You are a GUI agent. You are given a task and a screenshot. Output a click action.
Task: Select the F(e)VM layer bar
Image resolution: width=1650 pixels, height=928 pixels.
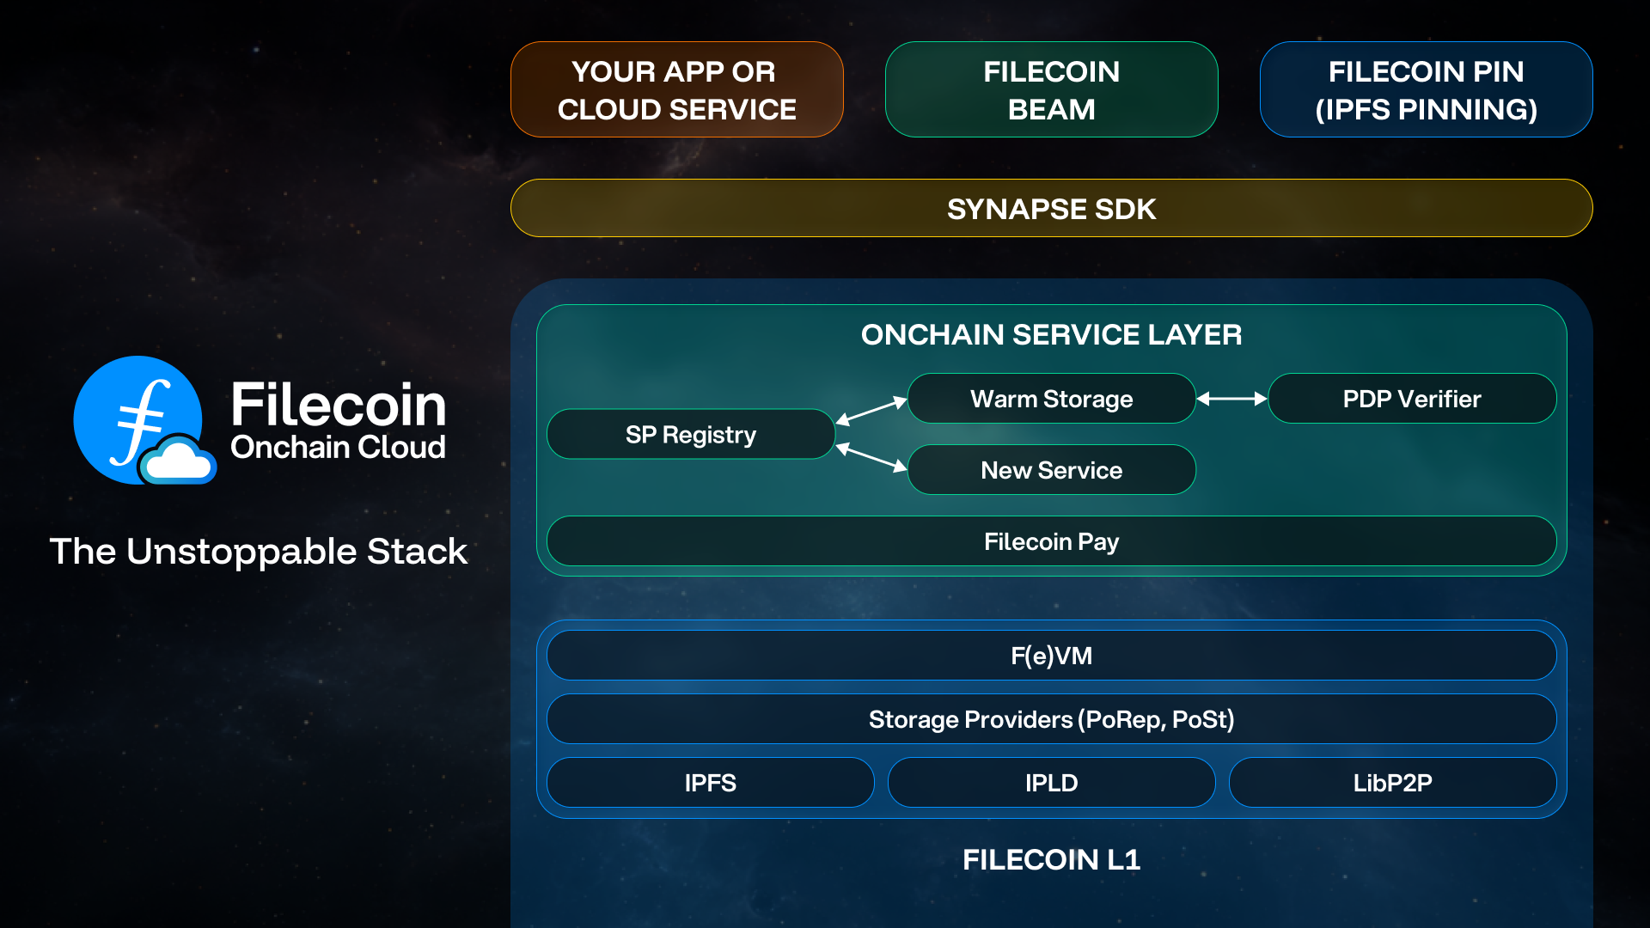click(x=1051, y=656)
